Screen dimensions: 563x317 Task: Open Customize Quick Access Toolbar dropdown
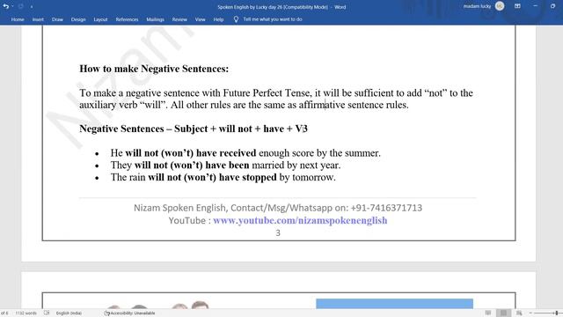pos(32,7)
